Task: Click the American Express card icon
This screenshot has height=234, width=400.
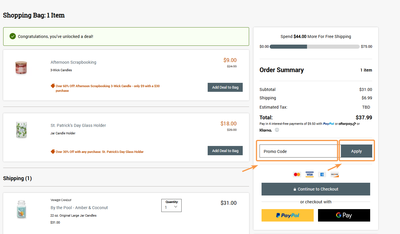Action: [x=322, y=174]
